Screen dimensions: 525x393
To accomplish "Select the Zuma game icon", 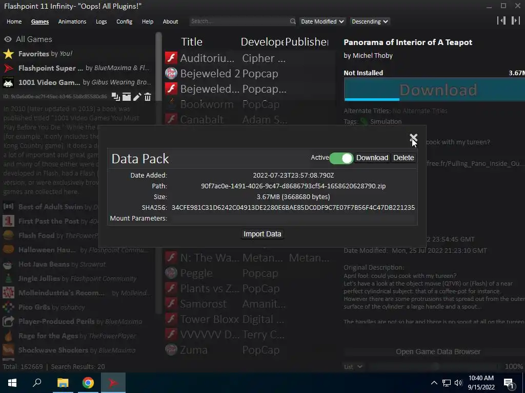I will (x=171, y=350).
